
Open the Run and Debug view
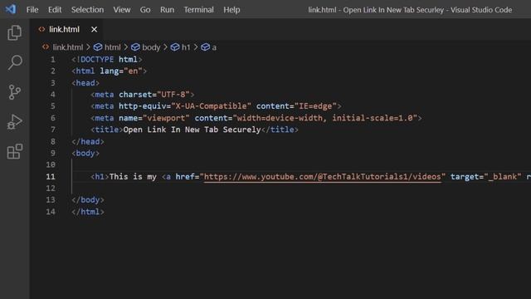15,122
